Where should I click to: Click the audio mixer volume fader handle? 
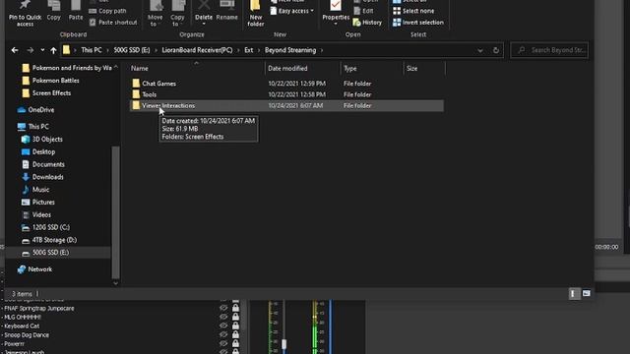click(284, 344)
